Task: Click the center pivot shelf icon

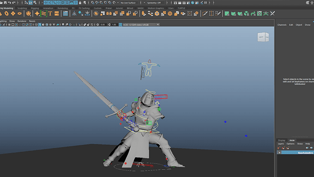Action: pos(74,13)
